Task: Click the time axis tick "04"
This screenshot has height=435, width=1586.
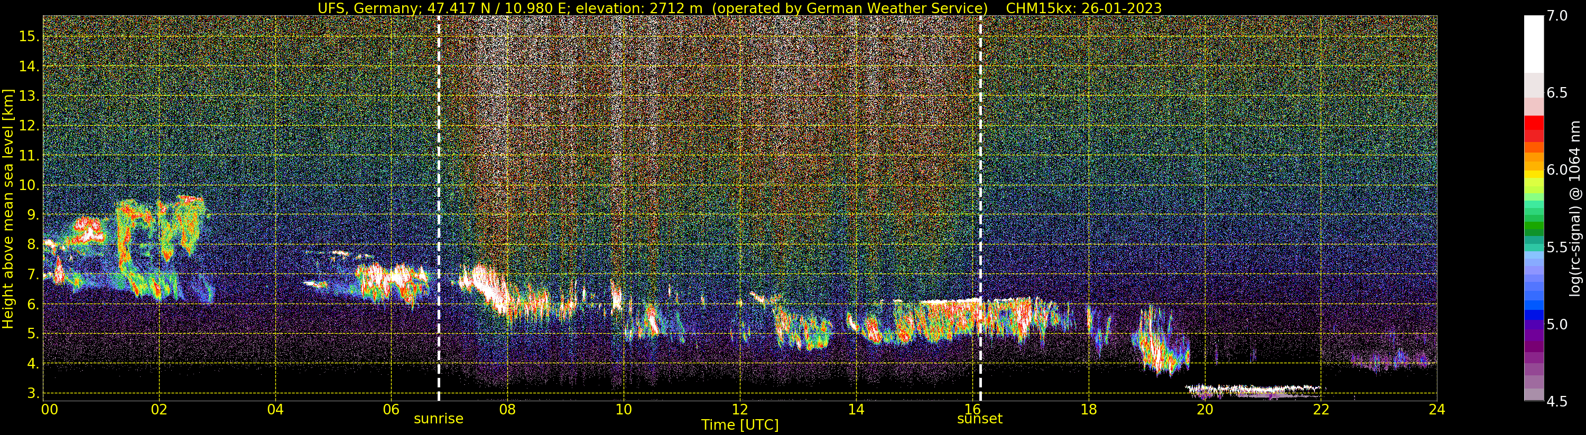Action: [x=275, y=410]
